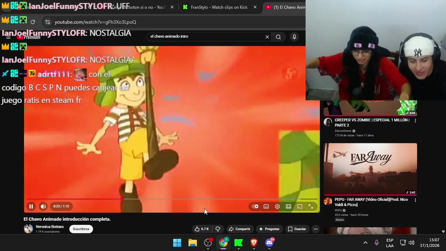Expand the hidden system tray icons
This screenshot has height=251, width=446.
point(366,243)
